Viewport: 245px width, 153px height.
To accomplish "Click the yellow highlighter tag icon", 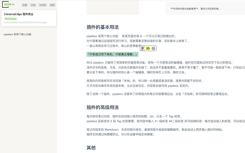I will [148, 49].
